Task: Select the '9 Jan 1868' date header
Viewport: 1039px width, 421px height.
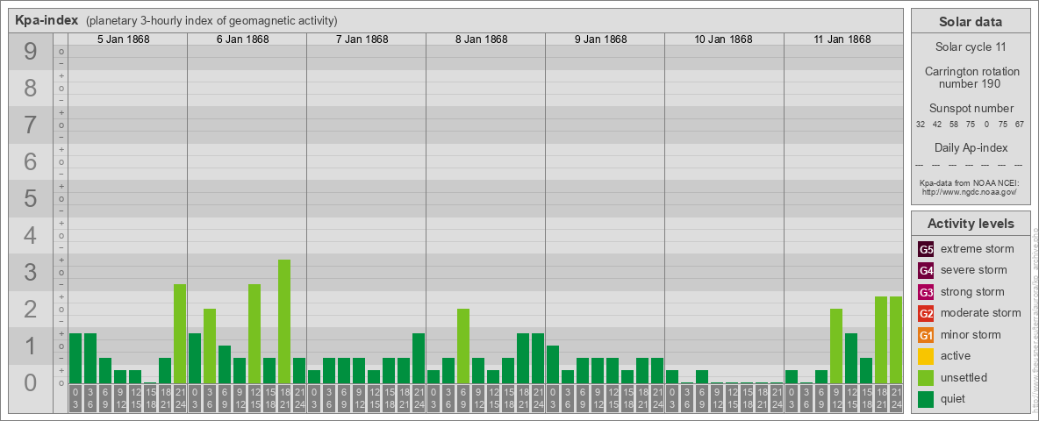Action: pyautogui.click(x=600, y=39)
